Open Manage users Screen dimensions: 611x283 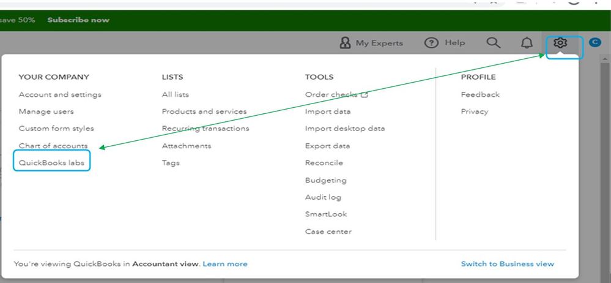(46, 111)
